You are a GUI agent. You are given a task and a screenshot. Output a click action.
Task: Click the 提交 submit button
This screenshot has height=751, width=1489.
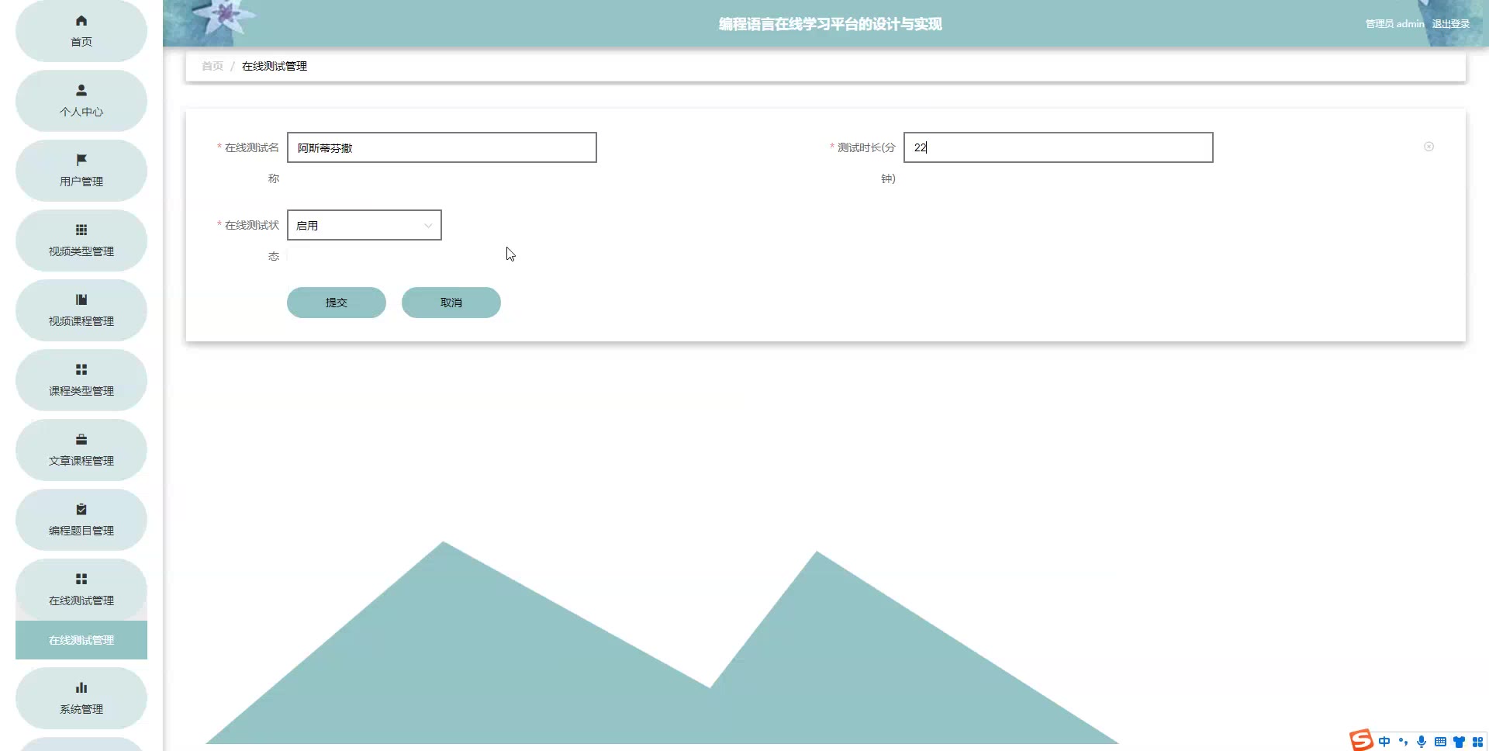[x=337, y=303]
